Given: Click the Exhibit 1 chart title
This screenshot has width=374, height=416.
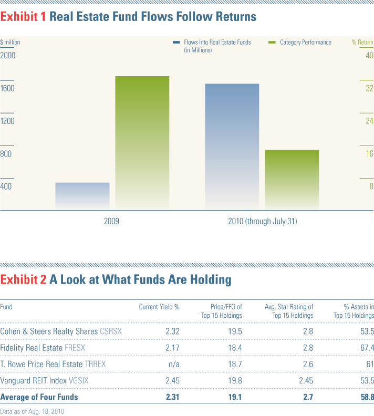Looking at the screenshot, I should [x=128, y=17].
